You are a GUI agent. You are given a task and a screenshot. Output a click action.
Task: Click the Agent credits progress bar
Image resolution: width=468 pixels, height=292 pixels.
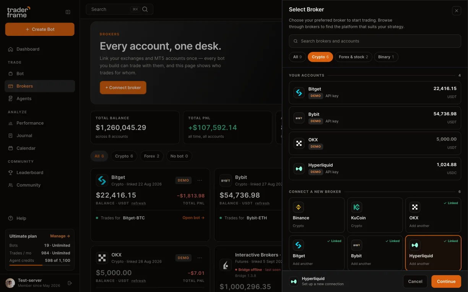click(x=40, y=265)
